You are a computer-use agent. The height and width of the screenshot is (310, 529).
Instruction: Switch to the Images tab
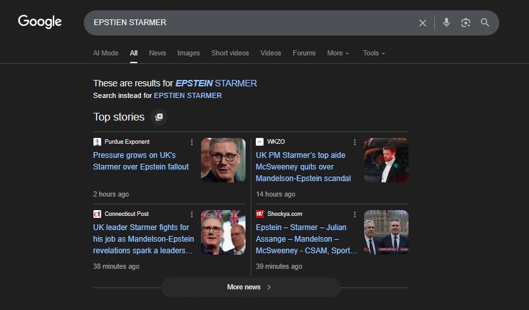(189, 53)
